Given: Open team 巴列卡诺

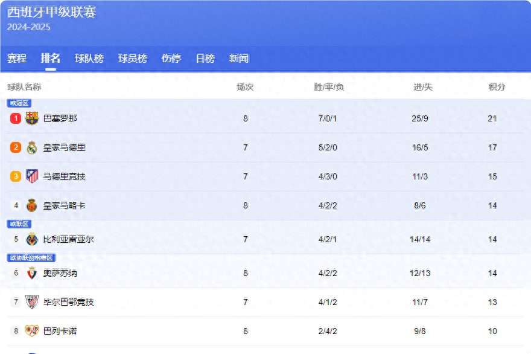Looking at the screenshot, I should 60,331.
